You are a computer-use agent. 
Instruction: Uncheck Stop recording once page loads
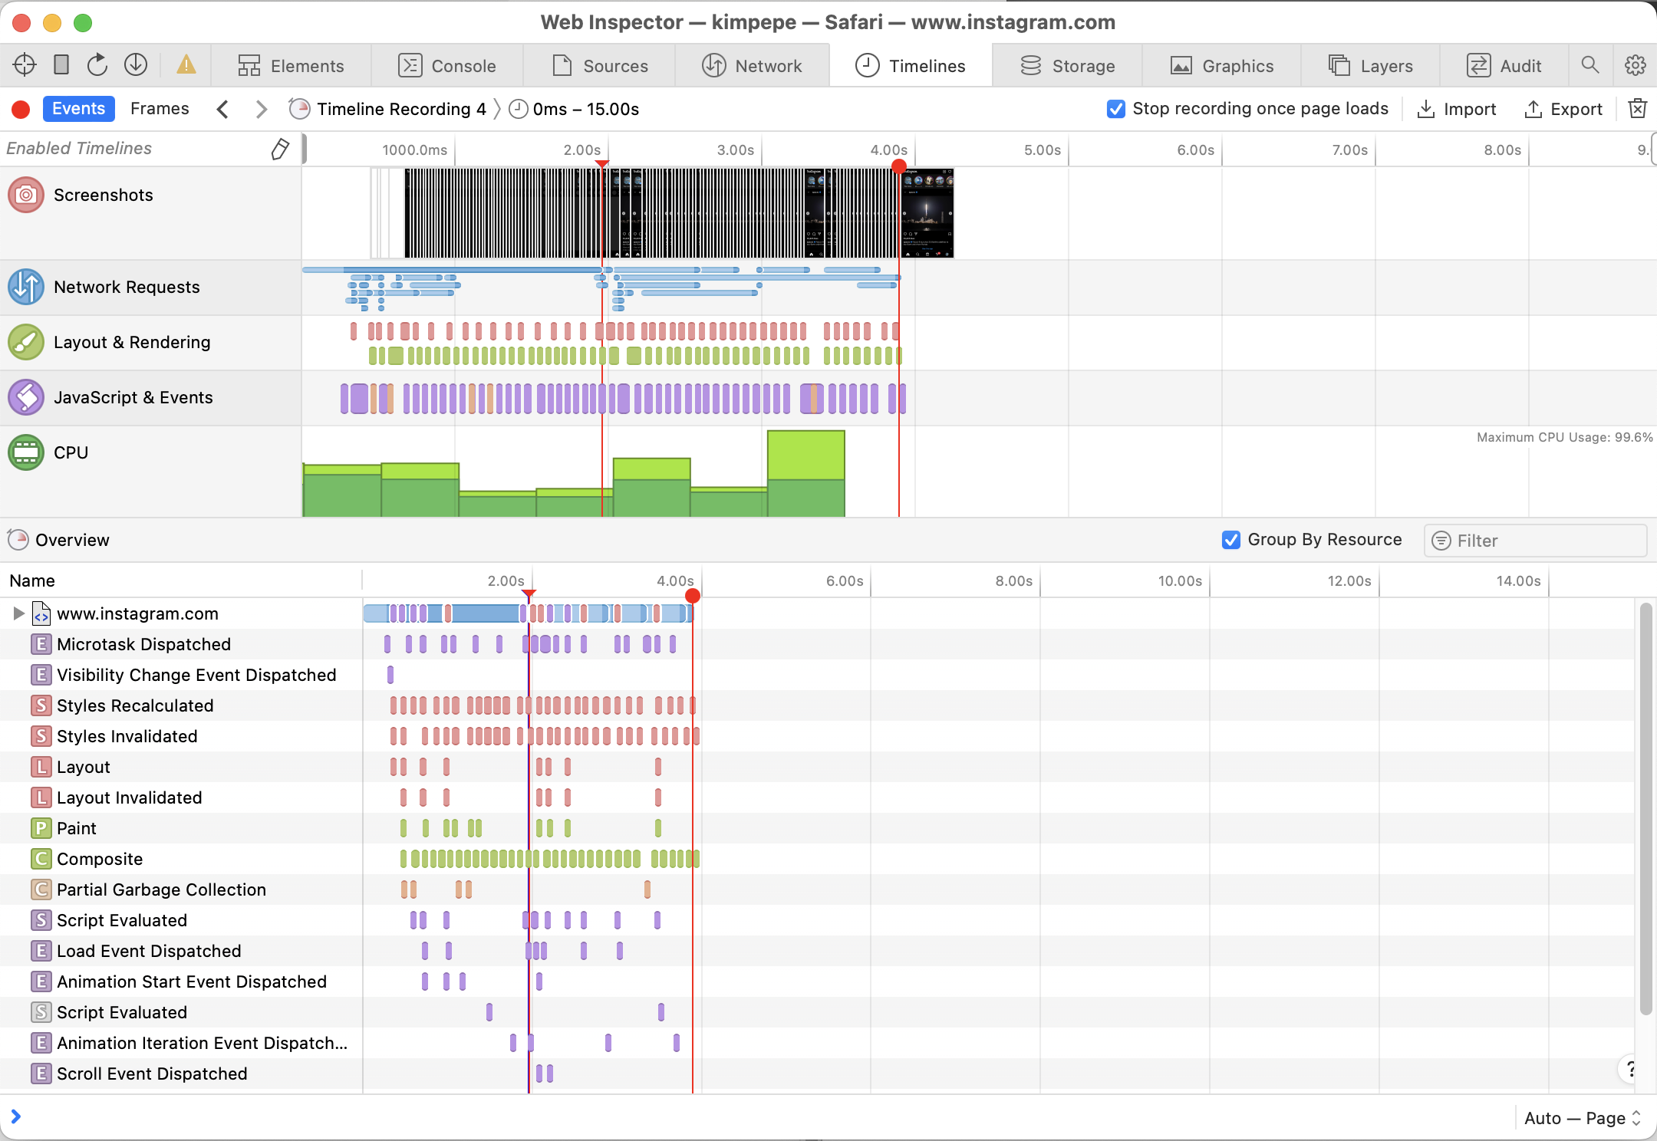point(1116,109)
